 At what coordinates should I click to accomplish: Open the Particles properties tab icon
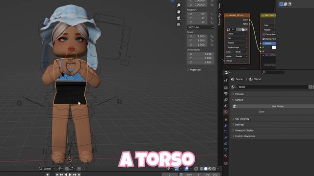click(x=226, y=132)
